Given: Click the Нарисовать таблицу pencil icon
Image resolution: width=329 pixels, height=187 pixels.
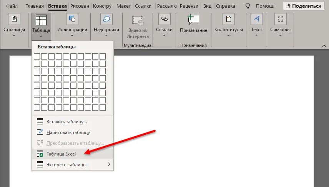Looking at the screenshot, I should tap(40, 132).
